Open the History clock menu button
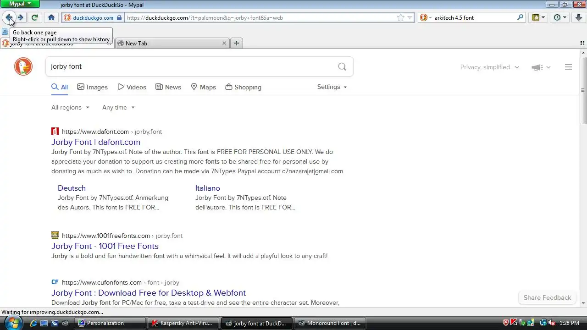587x330 pixels. tap(560, 17)
